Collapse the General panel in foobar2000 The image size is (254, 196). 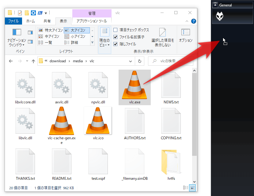(215, 5)
